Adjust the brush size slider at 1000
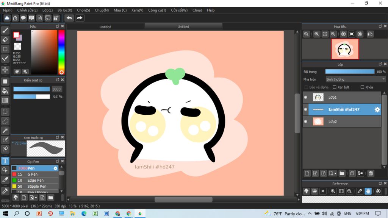388x218 pixels. [x=32, y=89]
